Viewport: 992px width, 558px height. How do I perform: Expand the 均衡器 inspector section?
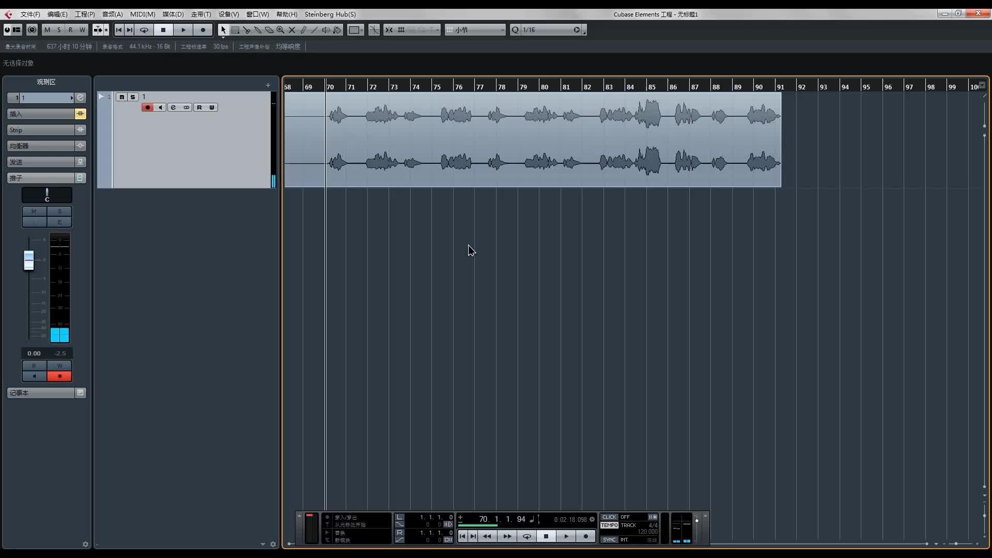point(41,146)
